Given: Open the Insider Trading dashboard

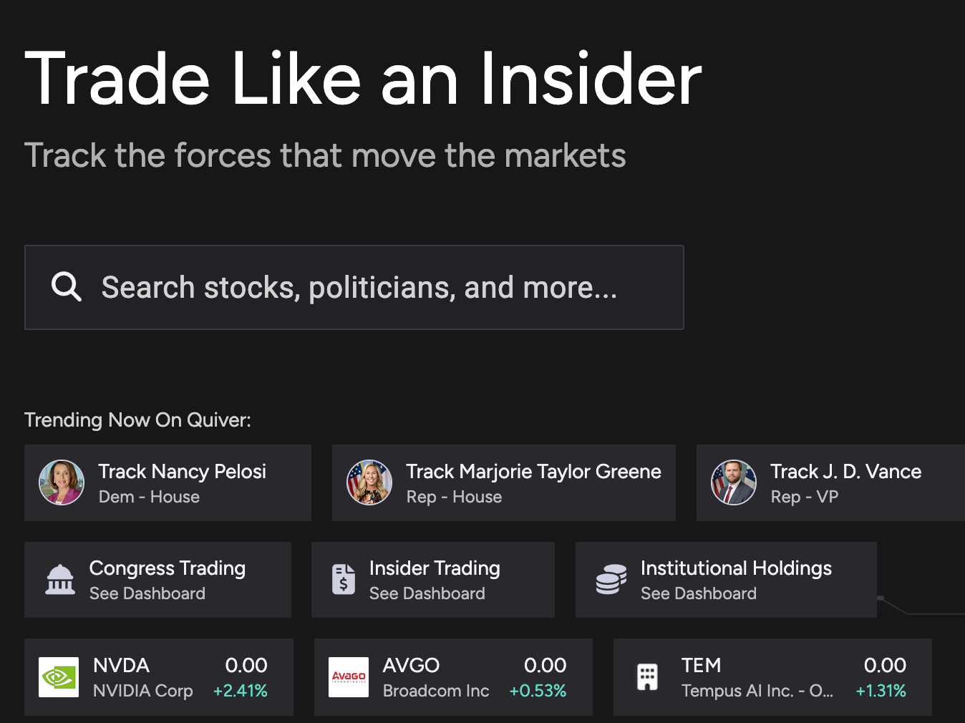Looking at the screenshot, I should [433, 580].
